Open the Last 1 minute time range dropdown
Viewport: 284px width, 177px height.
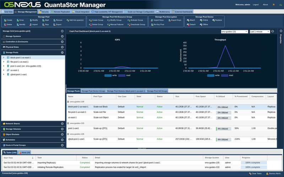(x=260, y=32)
